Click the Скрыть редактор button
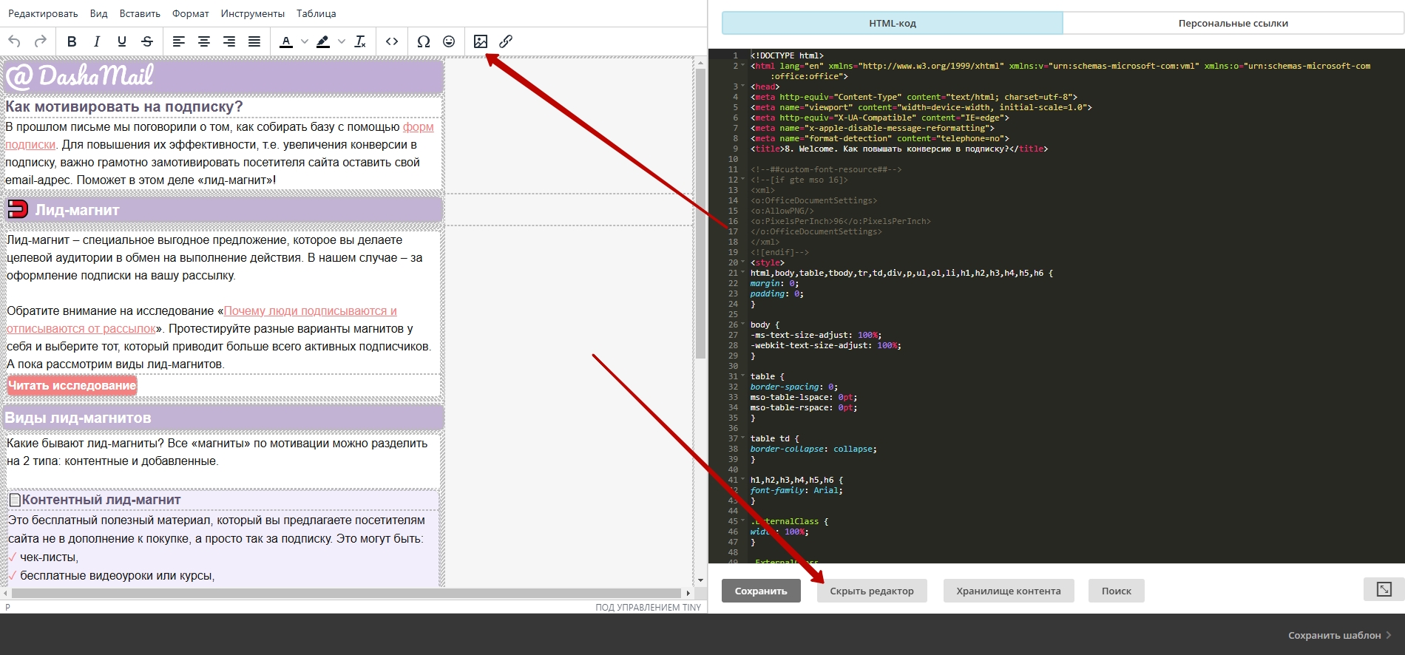 click(872, 591)
